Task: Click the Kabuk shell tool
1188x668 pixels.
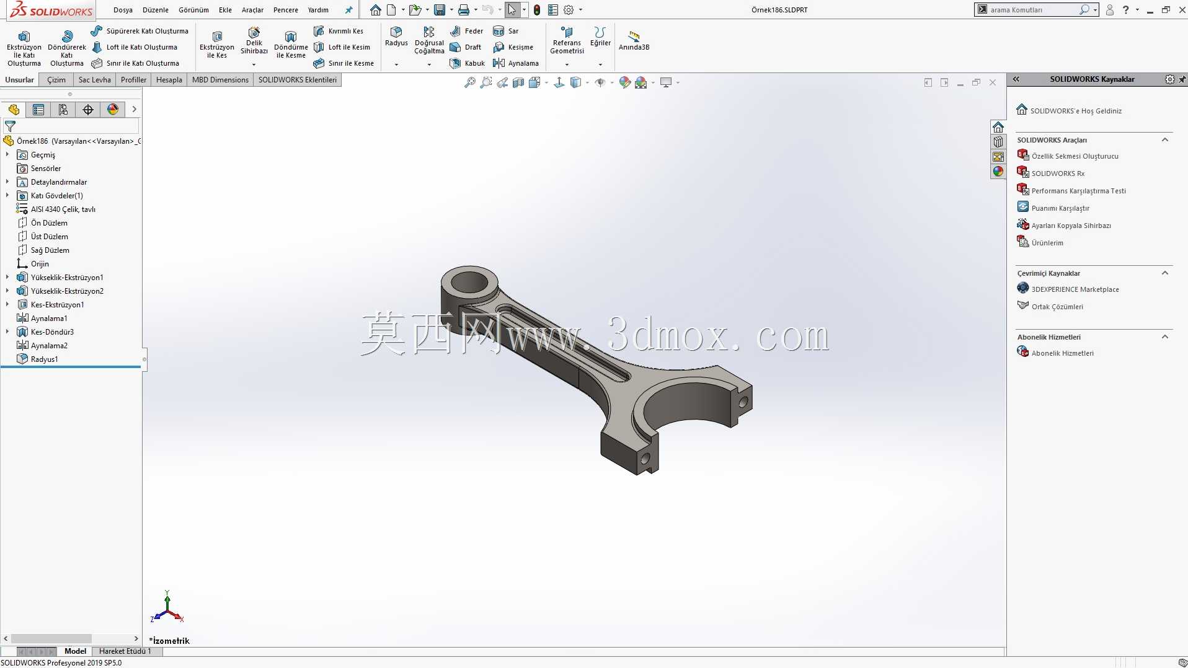Action: (467, 63)
